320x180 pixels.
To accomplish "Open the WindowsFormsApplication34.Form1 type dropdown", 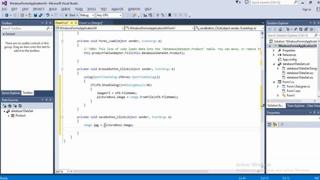I will coord(192,28).
